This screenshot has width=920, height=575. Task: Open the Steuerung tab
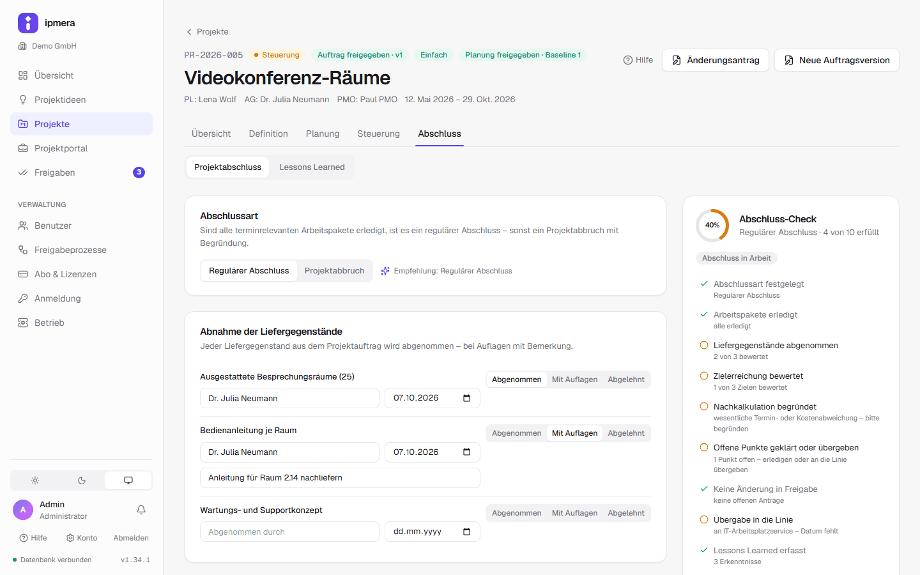coord(379,134)
